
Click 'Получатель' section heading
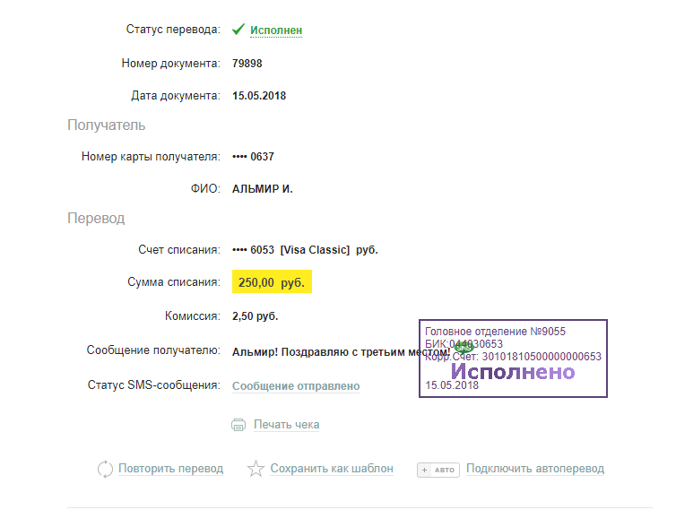coord(107,125)
